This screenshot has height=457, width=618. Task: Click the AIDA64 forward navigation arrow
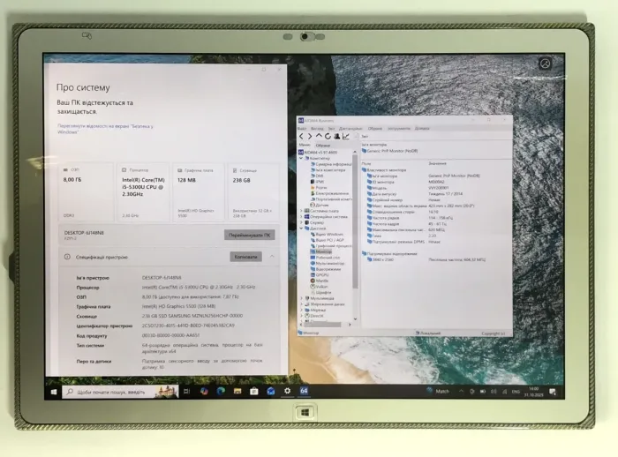point(310,137)
